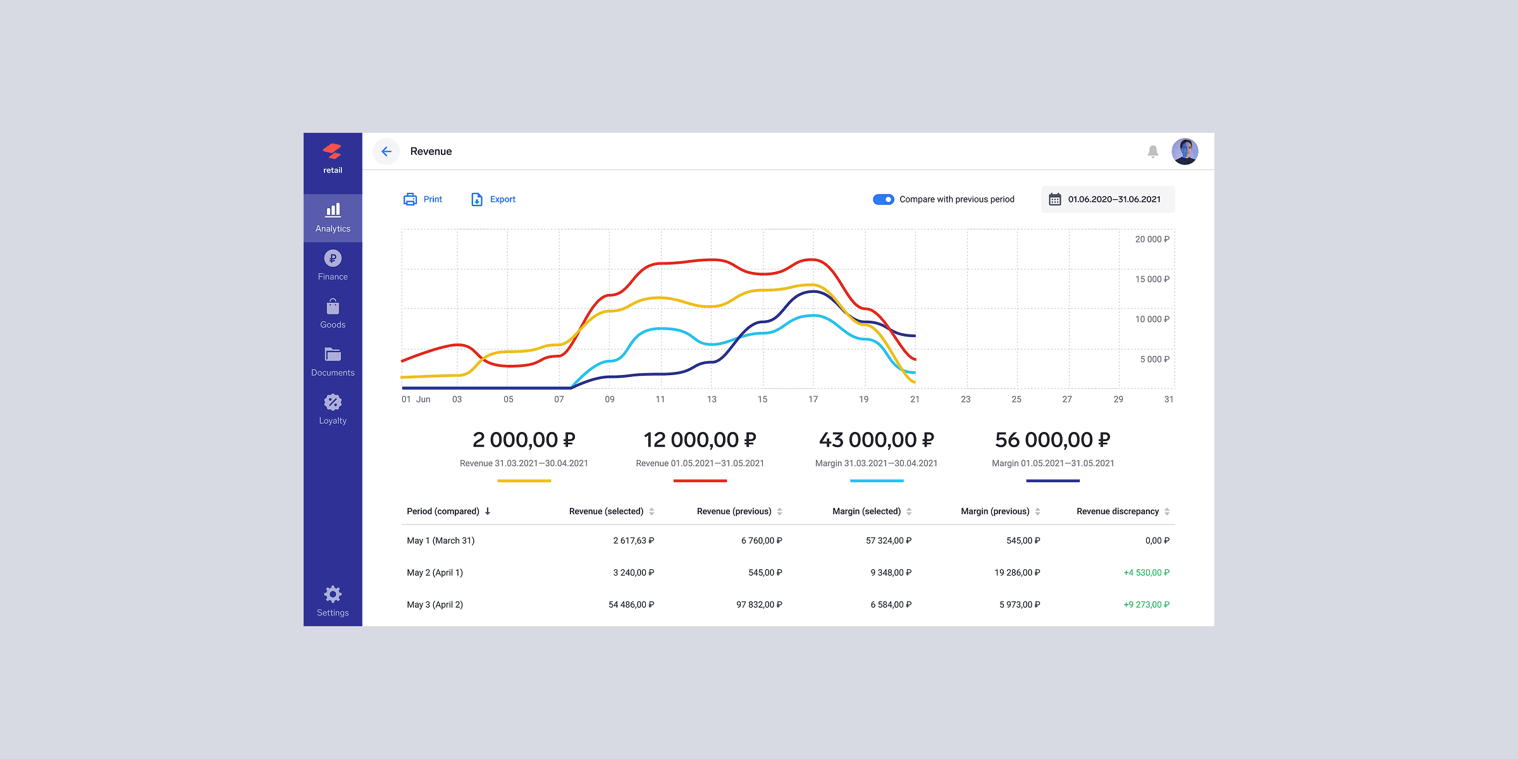
Task: Click yellow legend bar under 2 000,00 ₽
Action: 524,481
